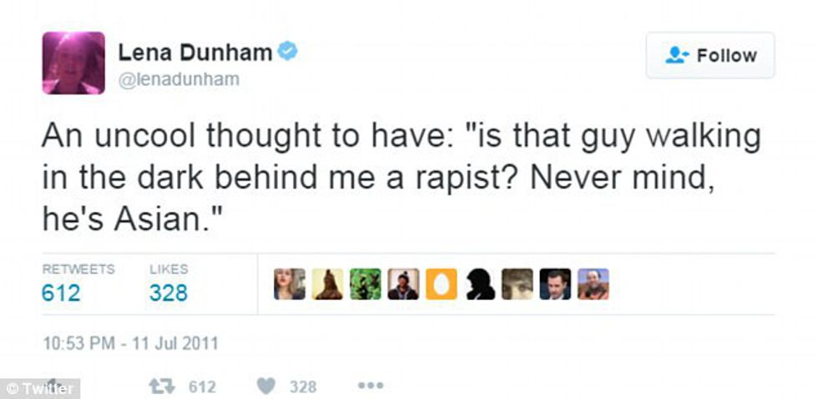
Task: Click the blue verified badge
Action: (x=288, y=53)
